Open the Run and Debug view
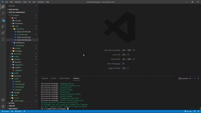201x113 pixels. [x=3, y=26]
